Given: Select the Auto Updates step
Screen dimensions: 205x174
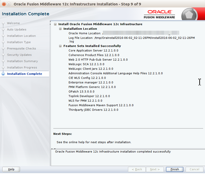Looking at the screenshot, I should 16,29.
